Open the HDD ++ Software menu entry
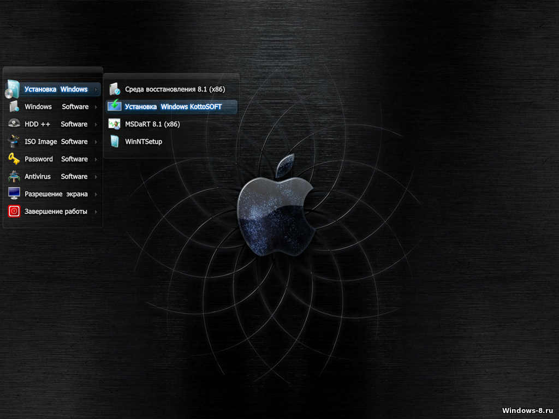 [53, 124]
